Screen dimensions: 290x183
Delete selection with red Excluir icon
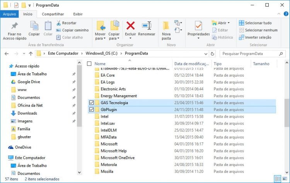[x=130, y=26]
